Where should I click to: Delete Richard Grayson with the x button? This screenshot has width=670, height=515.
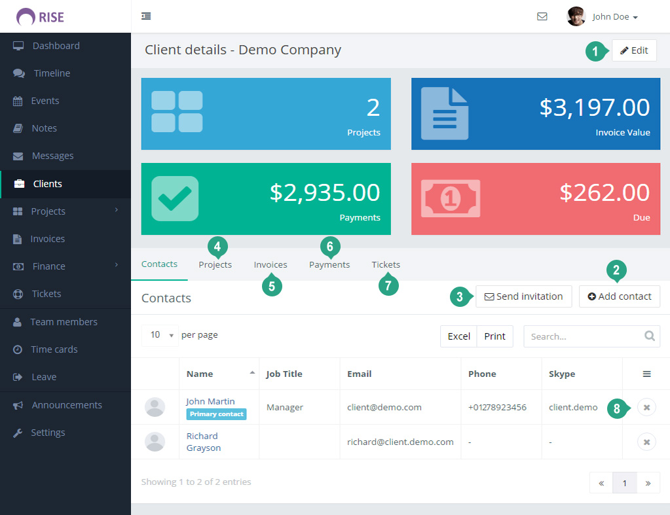[x=646, y=442]
